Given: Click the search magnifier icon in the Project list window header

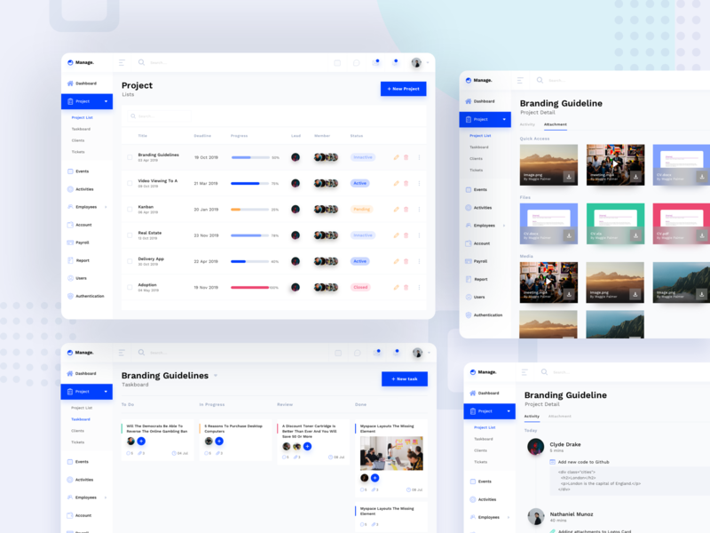Looking at the screenshot, I should point(141,62).
